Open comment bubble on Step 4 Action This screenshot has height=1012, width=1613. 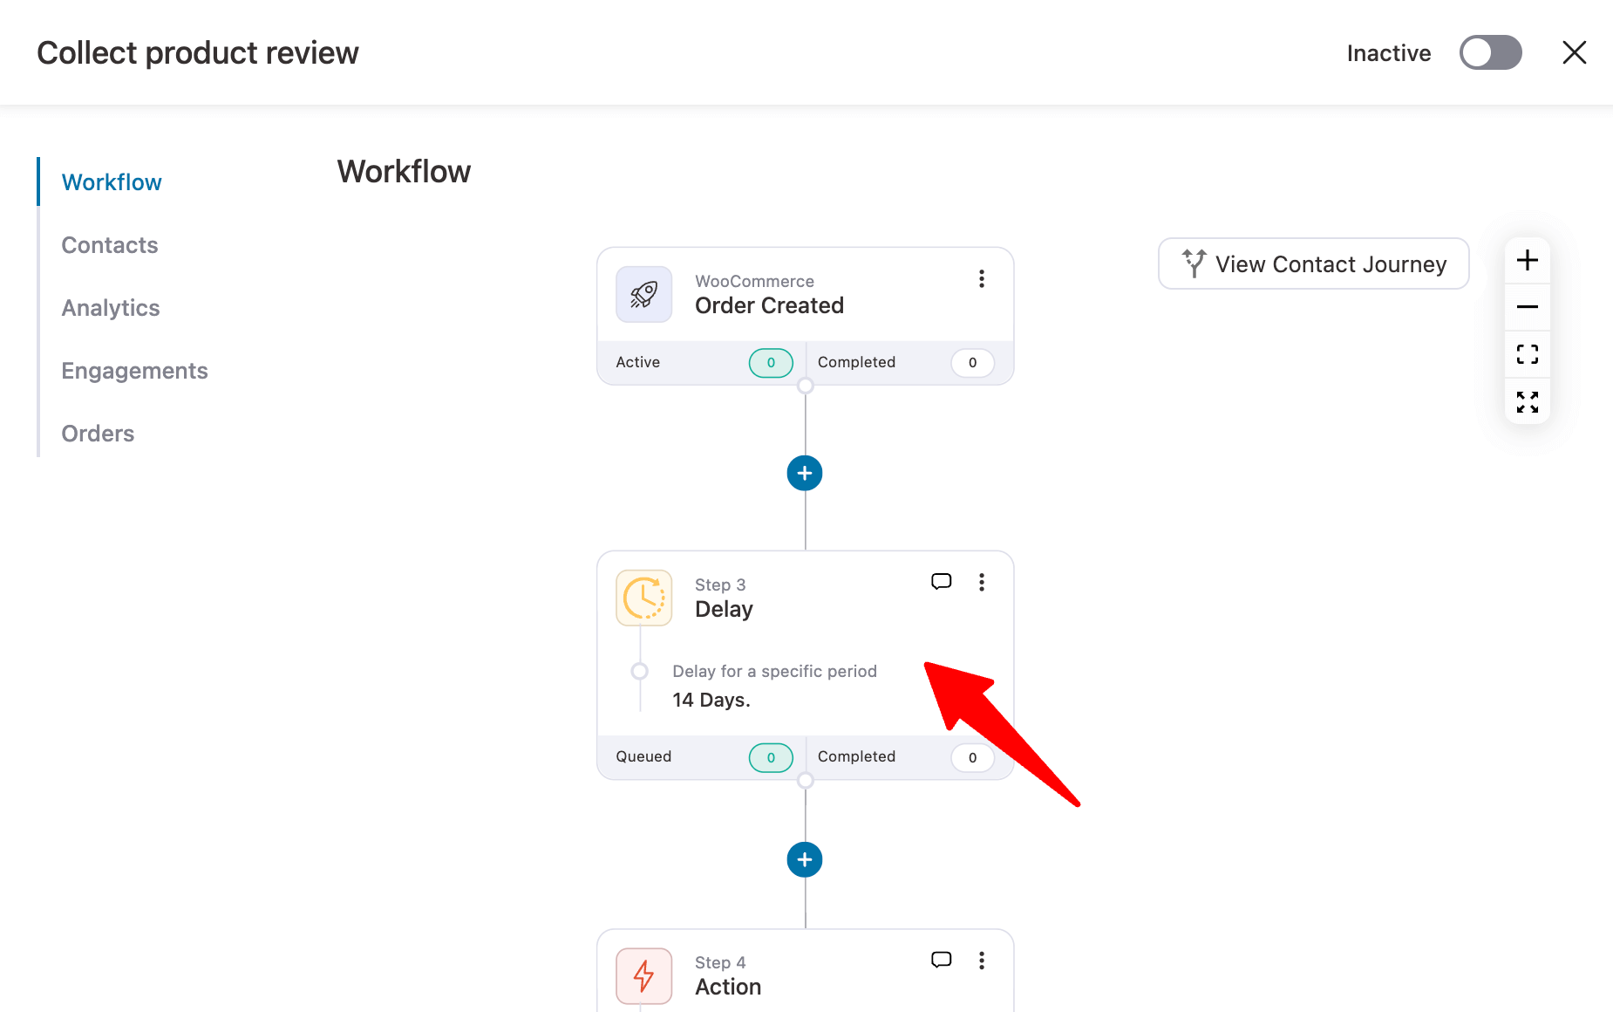[x=941, y=960]
